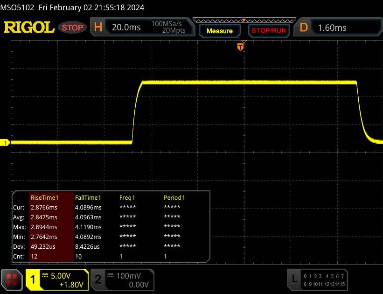Click the RiseTime1 Max value 2.8944ms
This screenshot has width=383, height=294.
(44, 227)
